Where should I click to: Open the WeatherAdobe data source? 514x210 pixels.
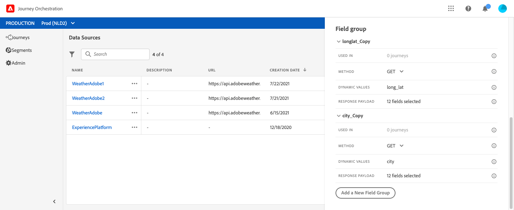87,113
